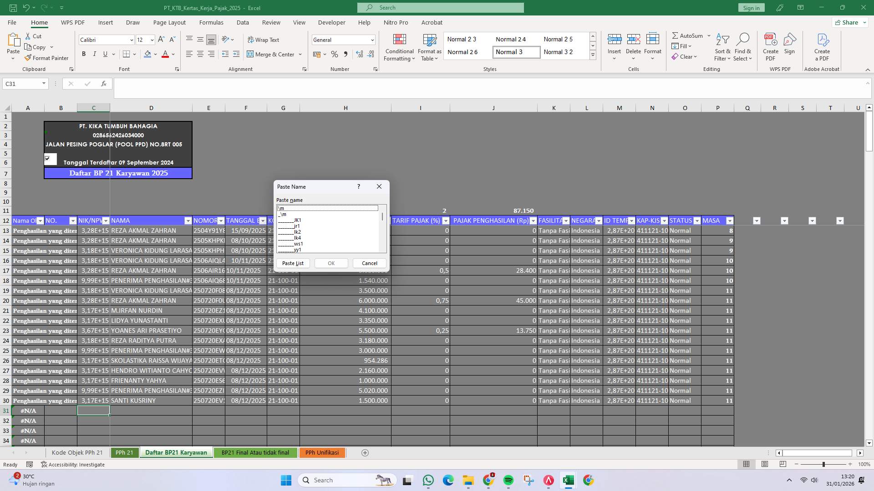Click the Paste List button
The image size is (874, 491).
coord(293,263)
